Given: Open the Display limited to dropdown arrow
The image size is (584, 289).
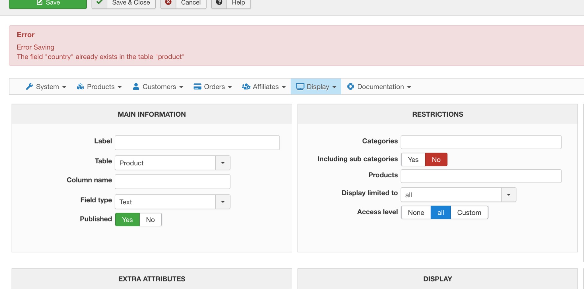Looking at the screenshot, I should click(x=509, y=195).
